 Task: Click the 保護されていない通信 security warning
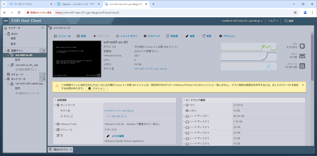[39, 12]
